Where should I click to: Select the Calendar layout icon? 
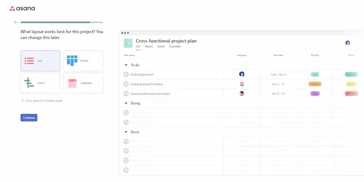click(x=72, y=83)
